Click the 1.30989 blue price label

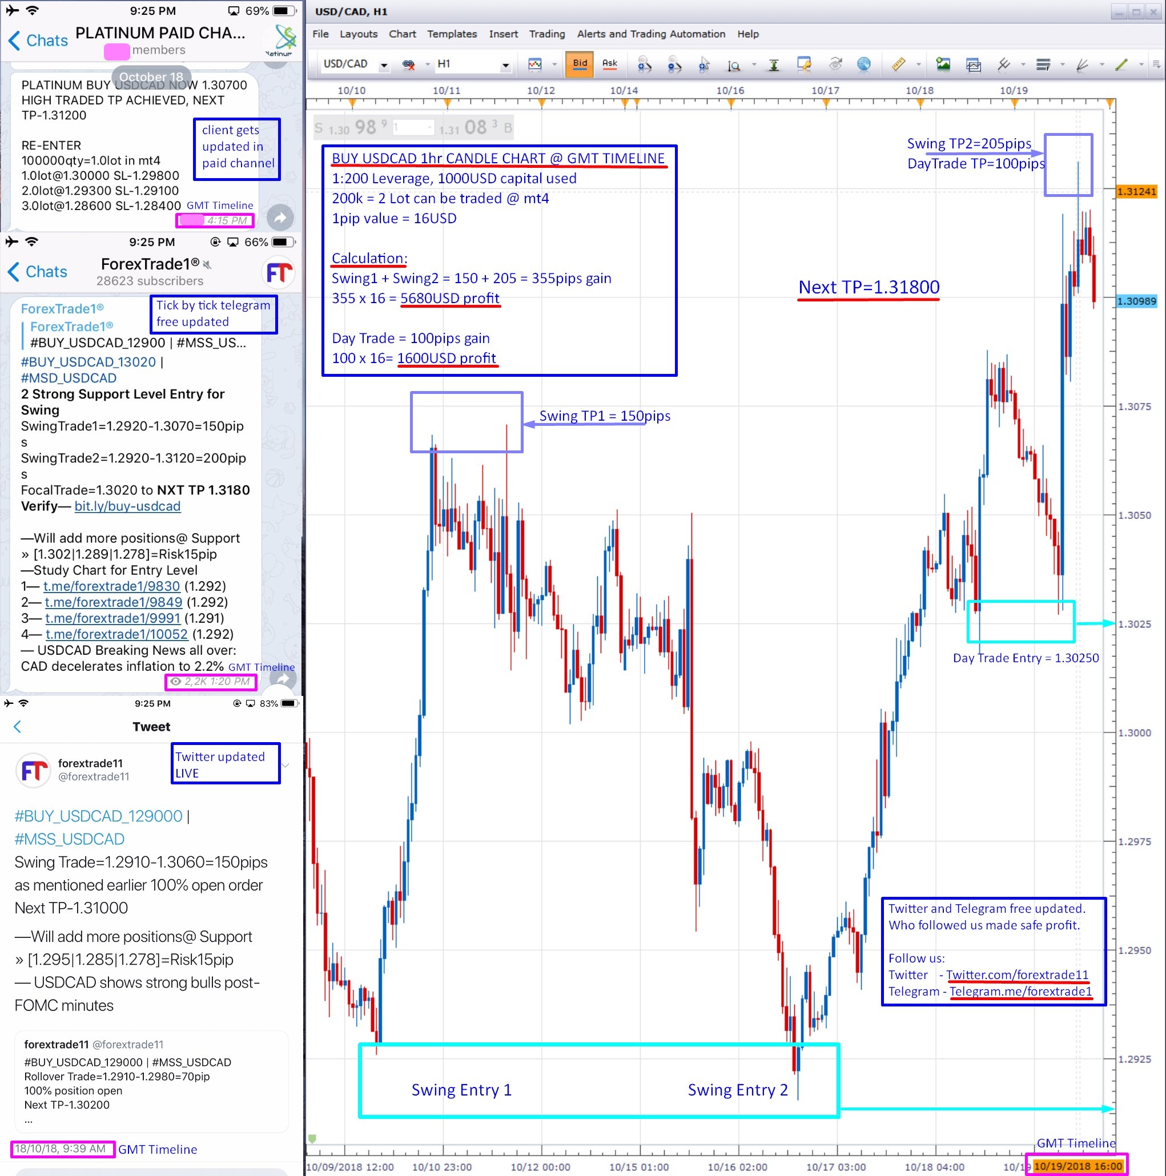pos(1136,301)
